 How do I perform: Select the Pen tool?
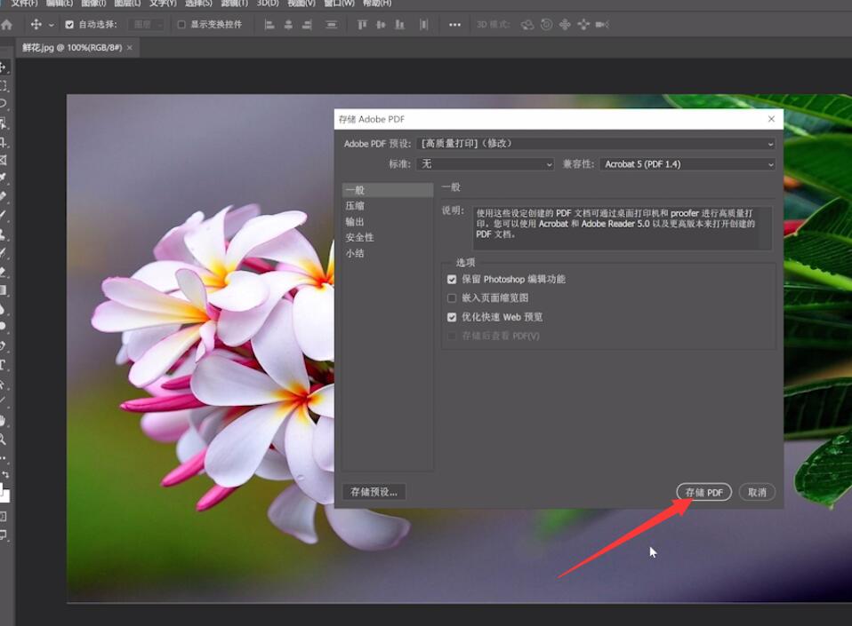coord(4,345)
